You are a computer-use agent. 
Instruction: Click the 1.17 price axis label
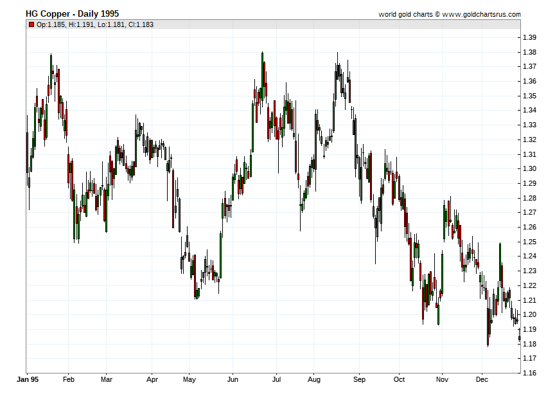[x=530, y=358]
